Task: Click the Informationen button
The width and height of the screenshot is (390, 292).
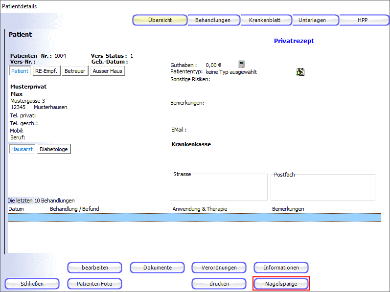Action: tap(281, 268)
